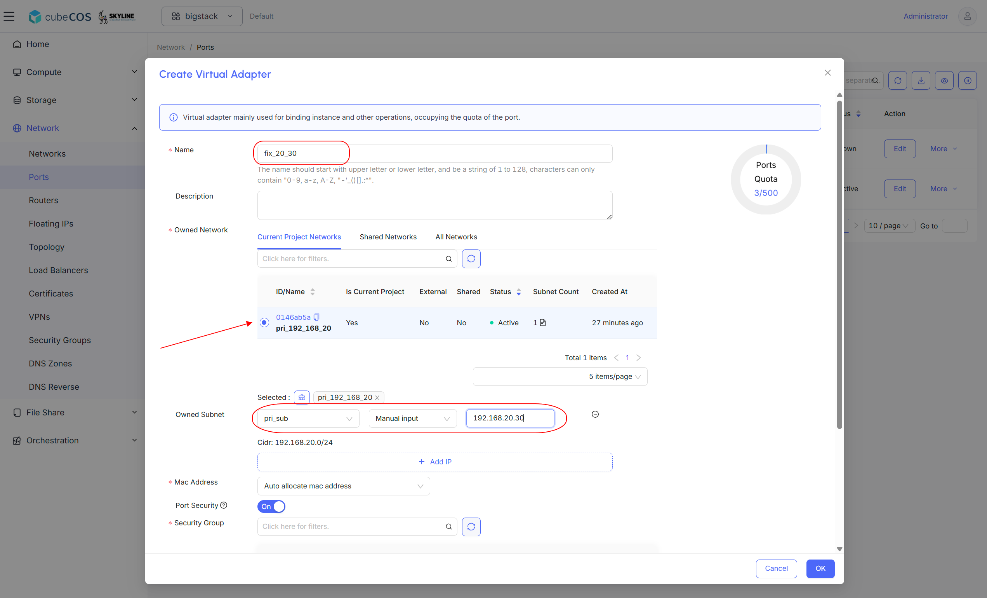This screenshot has height=598, width=987.
Task: Open the Manual input dropdown
Action: [413, 418]
